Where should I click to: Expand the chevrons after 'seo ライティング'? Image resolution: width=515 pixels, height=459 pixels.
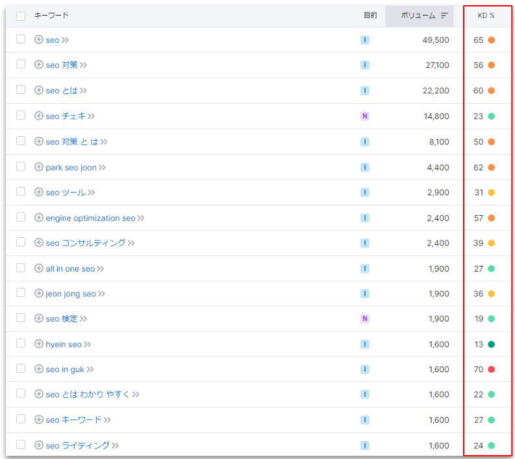(x=115, y=445)
